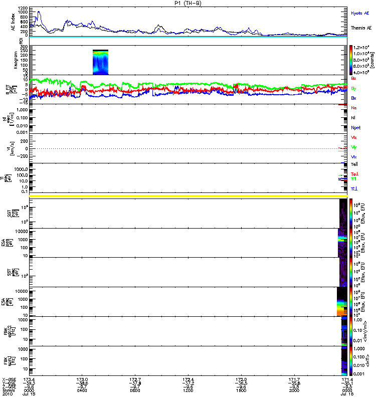Viewport: 376px width, 401px height.
Task: Click the 300 tick on Keogram axis
Action: 25,47
